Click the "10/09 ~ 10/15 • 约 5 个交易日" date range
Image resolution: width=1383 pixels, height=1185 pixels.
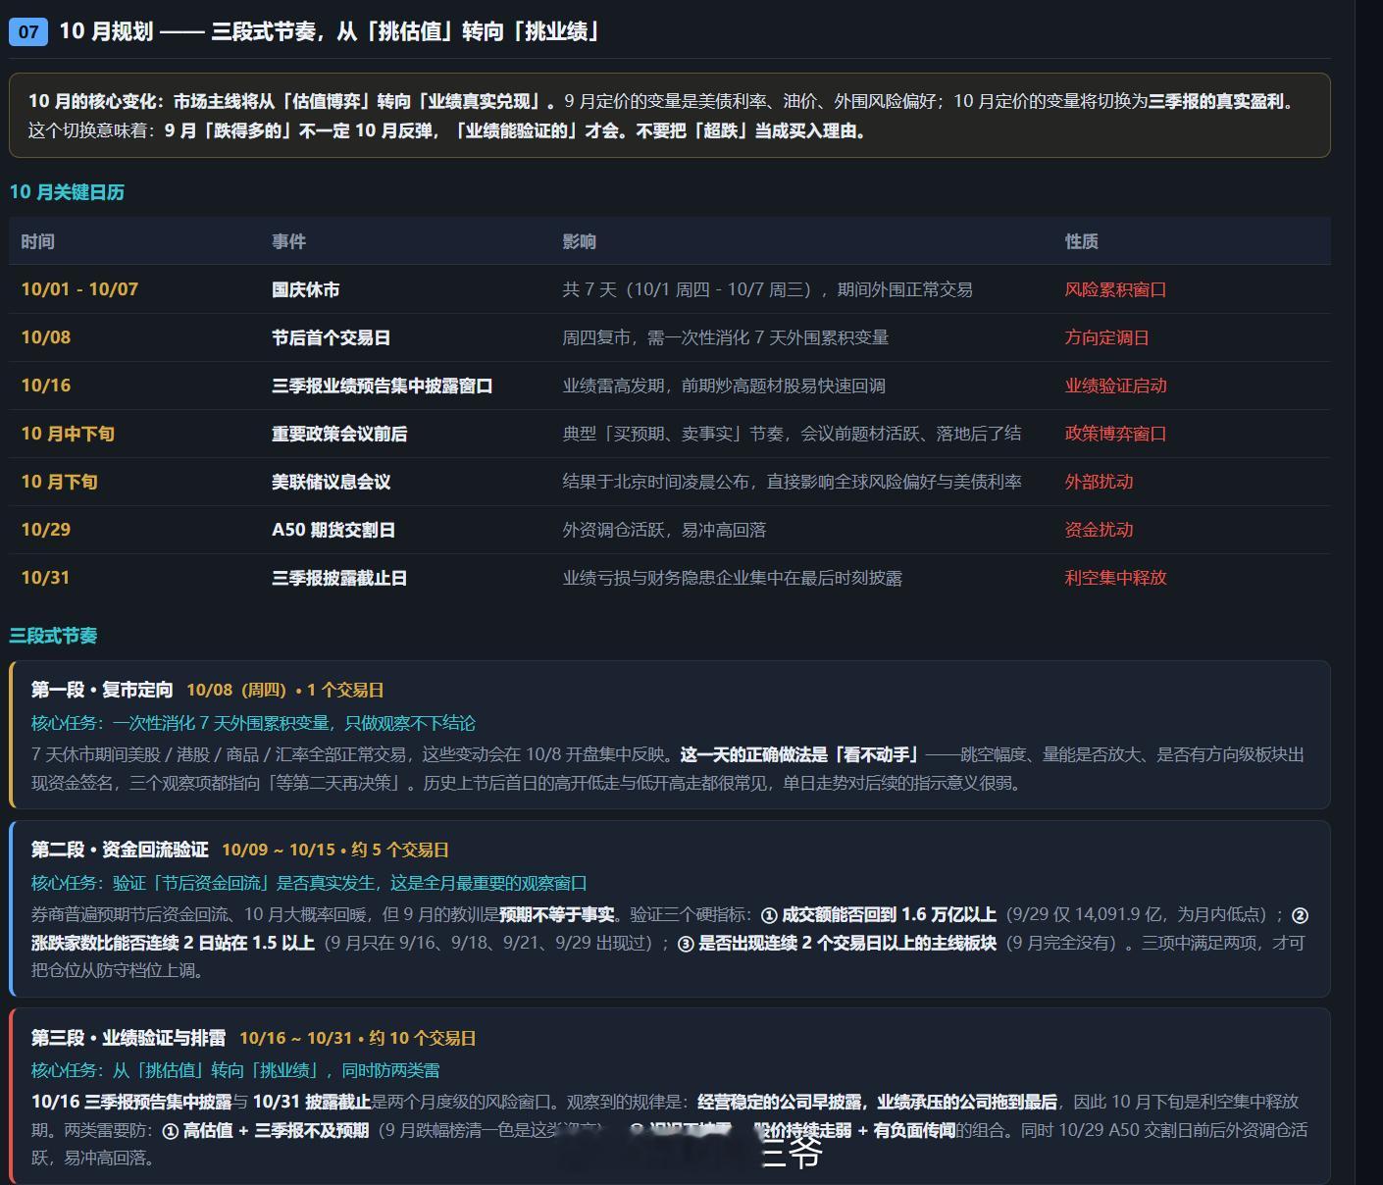pos(335,850)
